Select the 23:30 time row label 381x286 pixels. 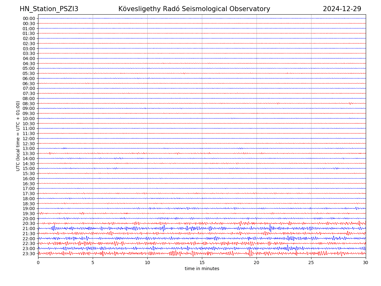[29, 254]
